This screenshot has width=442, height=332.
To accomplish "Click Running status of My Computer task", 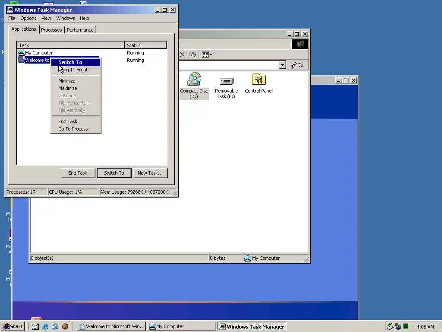I will (x=135, y=53).
